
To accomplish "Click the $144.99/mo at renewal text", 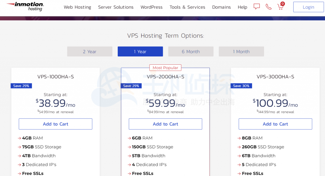I will [275, 112].
